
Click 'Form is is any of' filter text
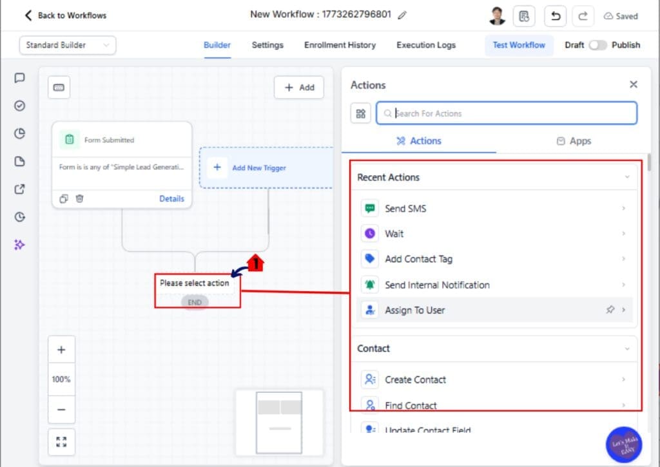[121, 167]
